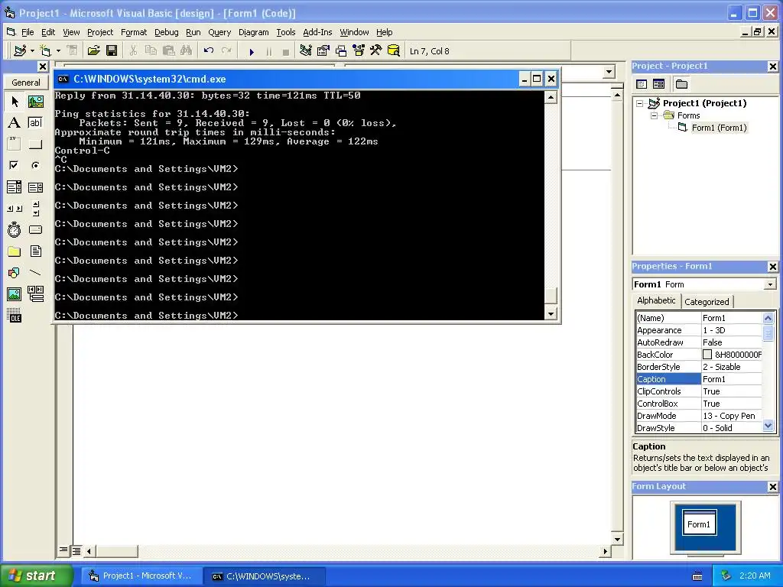Select the HScrollBar control tool
783x587 pixels.
(x=15, y=208)
